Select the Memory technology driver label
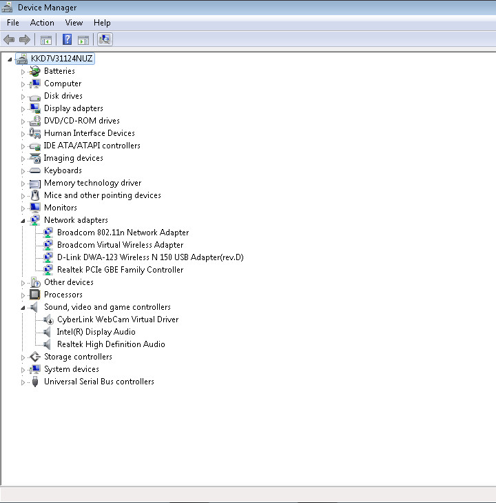Screen dimensions: 496x503 click(x=92, y=183)
